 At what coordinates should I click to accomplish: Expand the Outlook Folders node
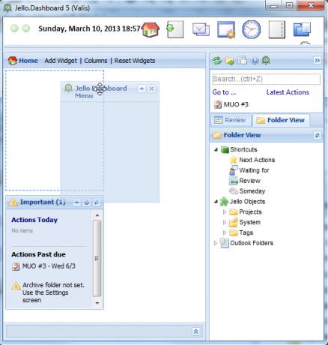[216, 243]
